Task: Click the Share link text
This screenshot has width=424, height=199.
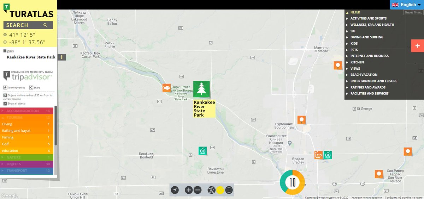Action: (x=37, y=88)
